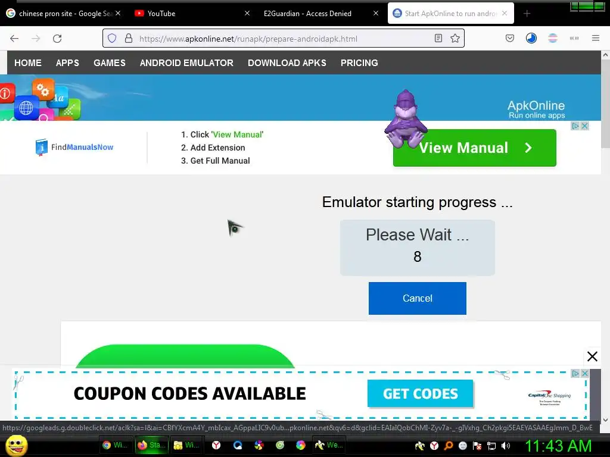
Task: Open the PRICING menu item
Action: click(x=359, y=63)
